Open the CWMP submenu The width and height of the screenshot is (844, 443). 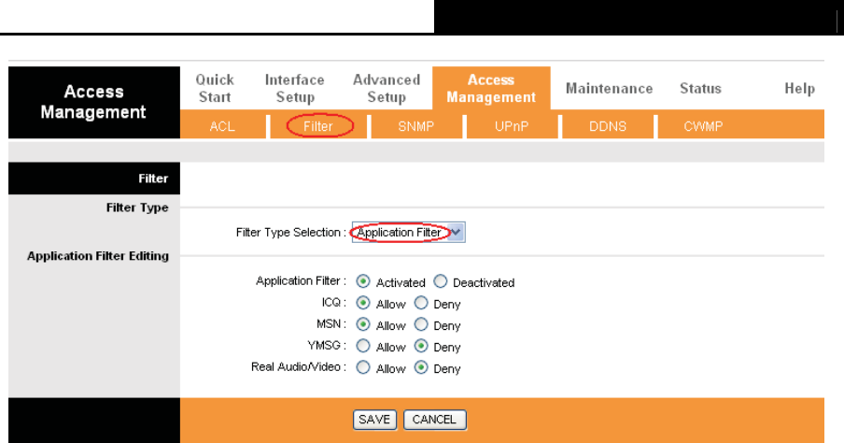coord(703,126)
